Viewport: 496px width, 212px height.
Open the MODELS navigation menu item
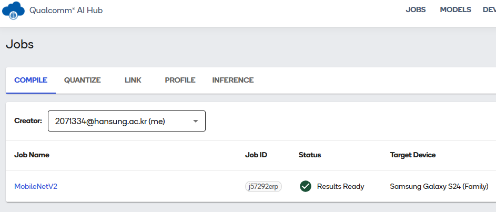(455, 10)
